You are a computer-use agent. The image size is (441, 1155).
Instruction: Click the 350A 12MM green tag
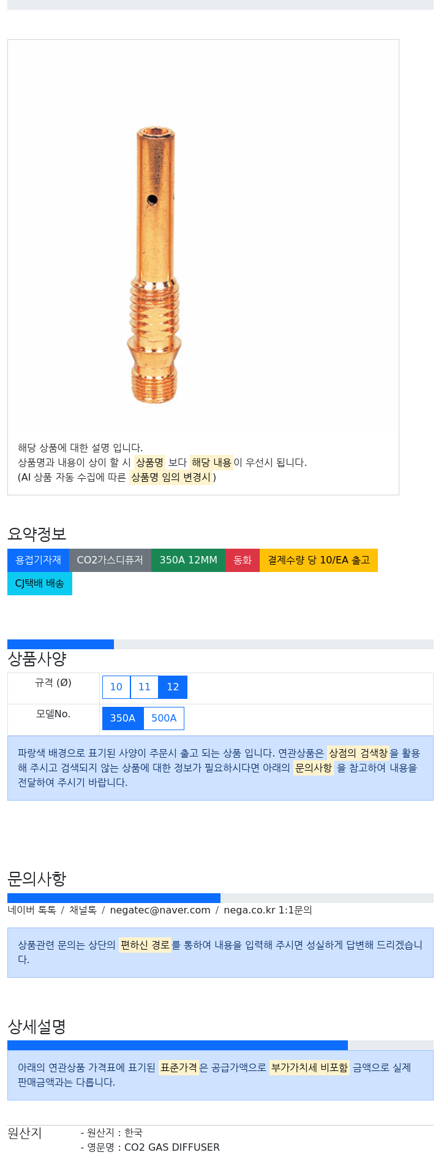point(188,560)
